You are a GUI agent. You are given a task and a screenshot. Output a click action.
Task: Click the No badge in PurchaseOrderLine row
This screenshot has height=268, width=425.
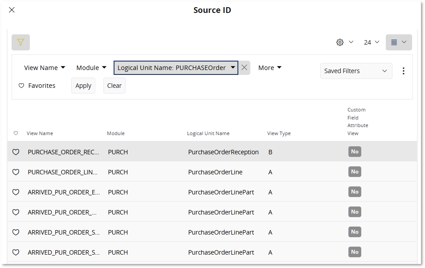click(355, 172)
